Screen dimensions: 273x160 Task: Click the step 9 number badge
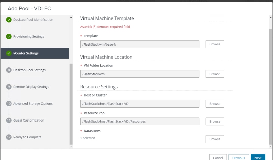[x=9, y=87]
